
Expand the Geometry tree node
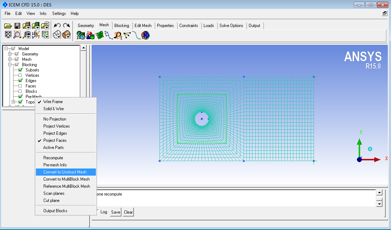pos(10,54)
